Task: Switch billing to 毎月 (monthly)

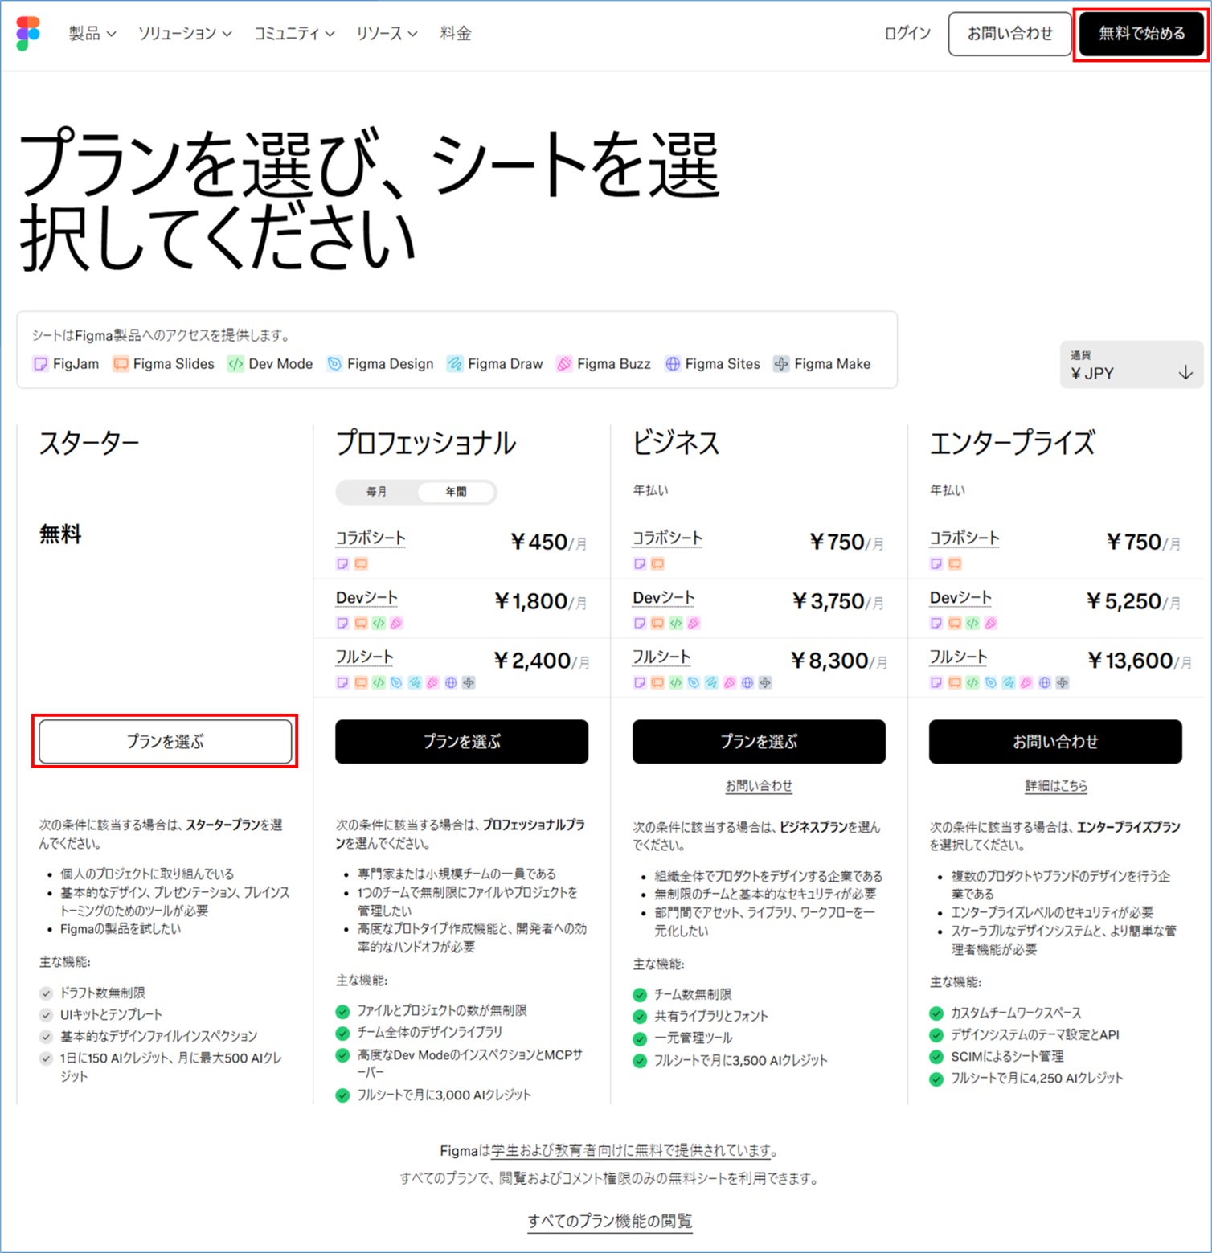Action: (x=377, y=492)
